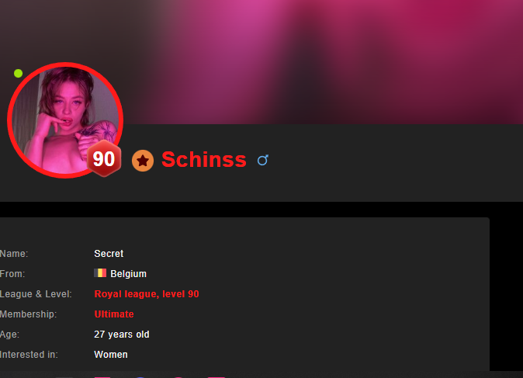Open the circular profile avatar photo
Viewport: 523px width, 378px height.
click(x=65, y=120)
